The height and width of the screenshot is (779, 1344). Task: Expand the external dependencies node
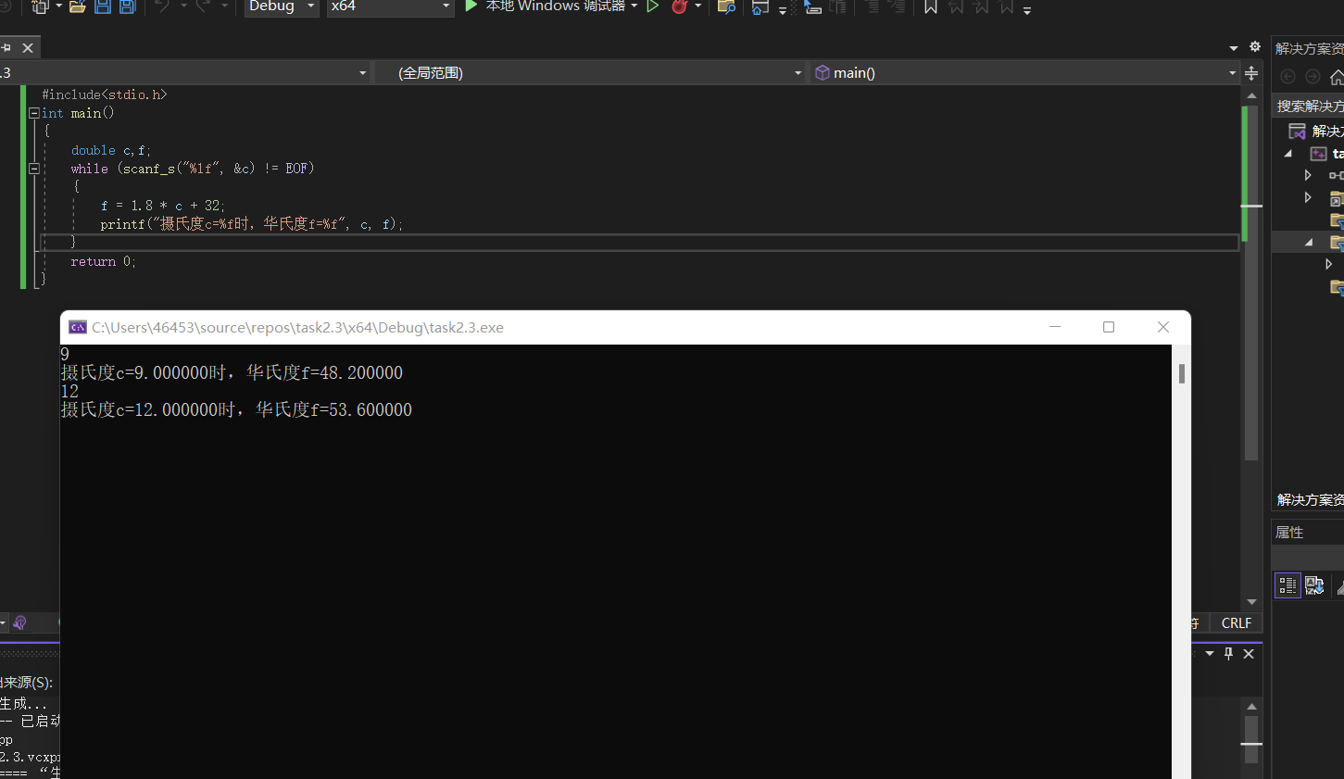click(1308, 197)
